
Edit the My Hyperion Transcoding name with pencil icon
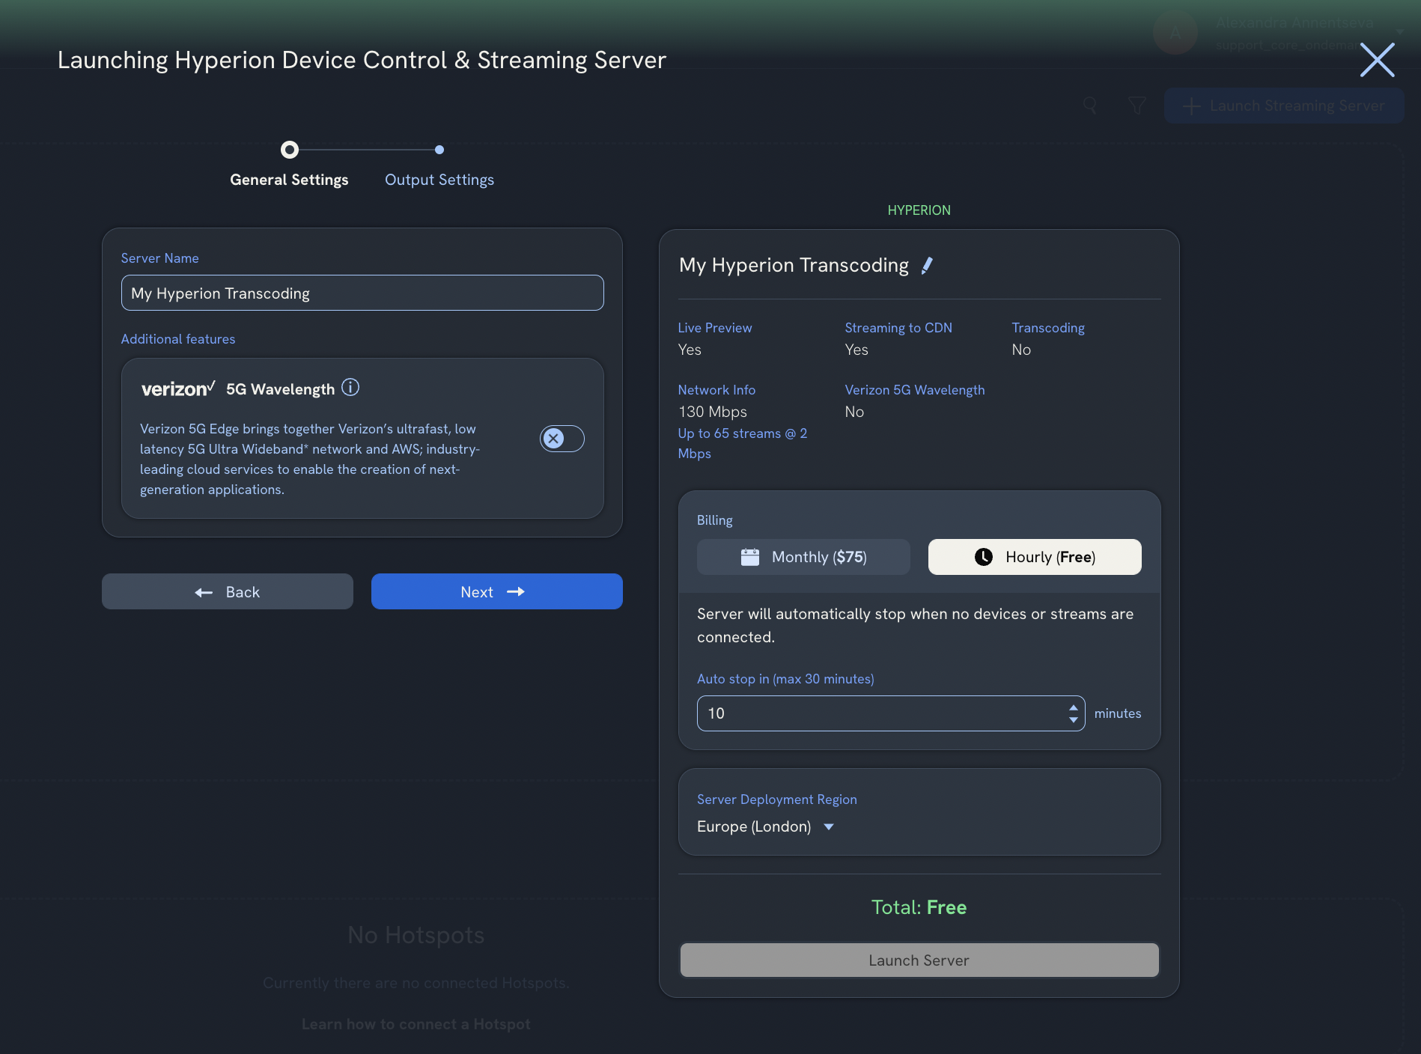(x=928, y=265)
